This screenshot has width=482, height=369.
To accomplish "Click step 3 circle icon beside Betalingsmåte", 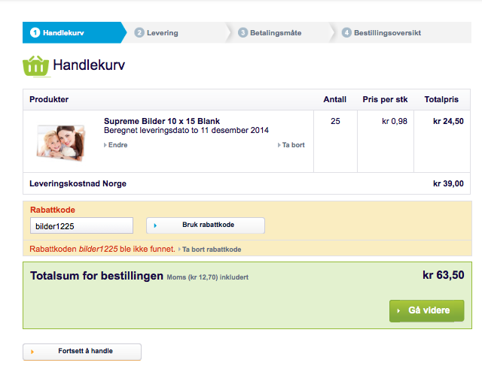I will point(243,32).
